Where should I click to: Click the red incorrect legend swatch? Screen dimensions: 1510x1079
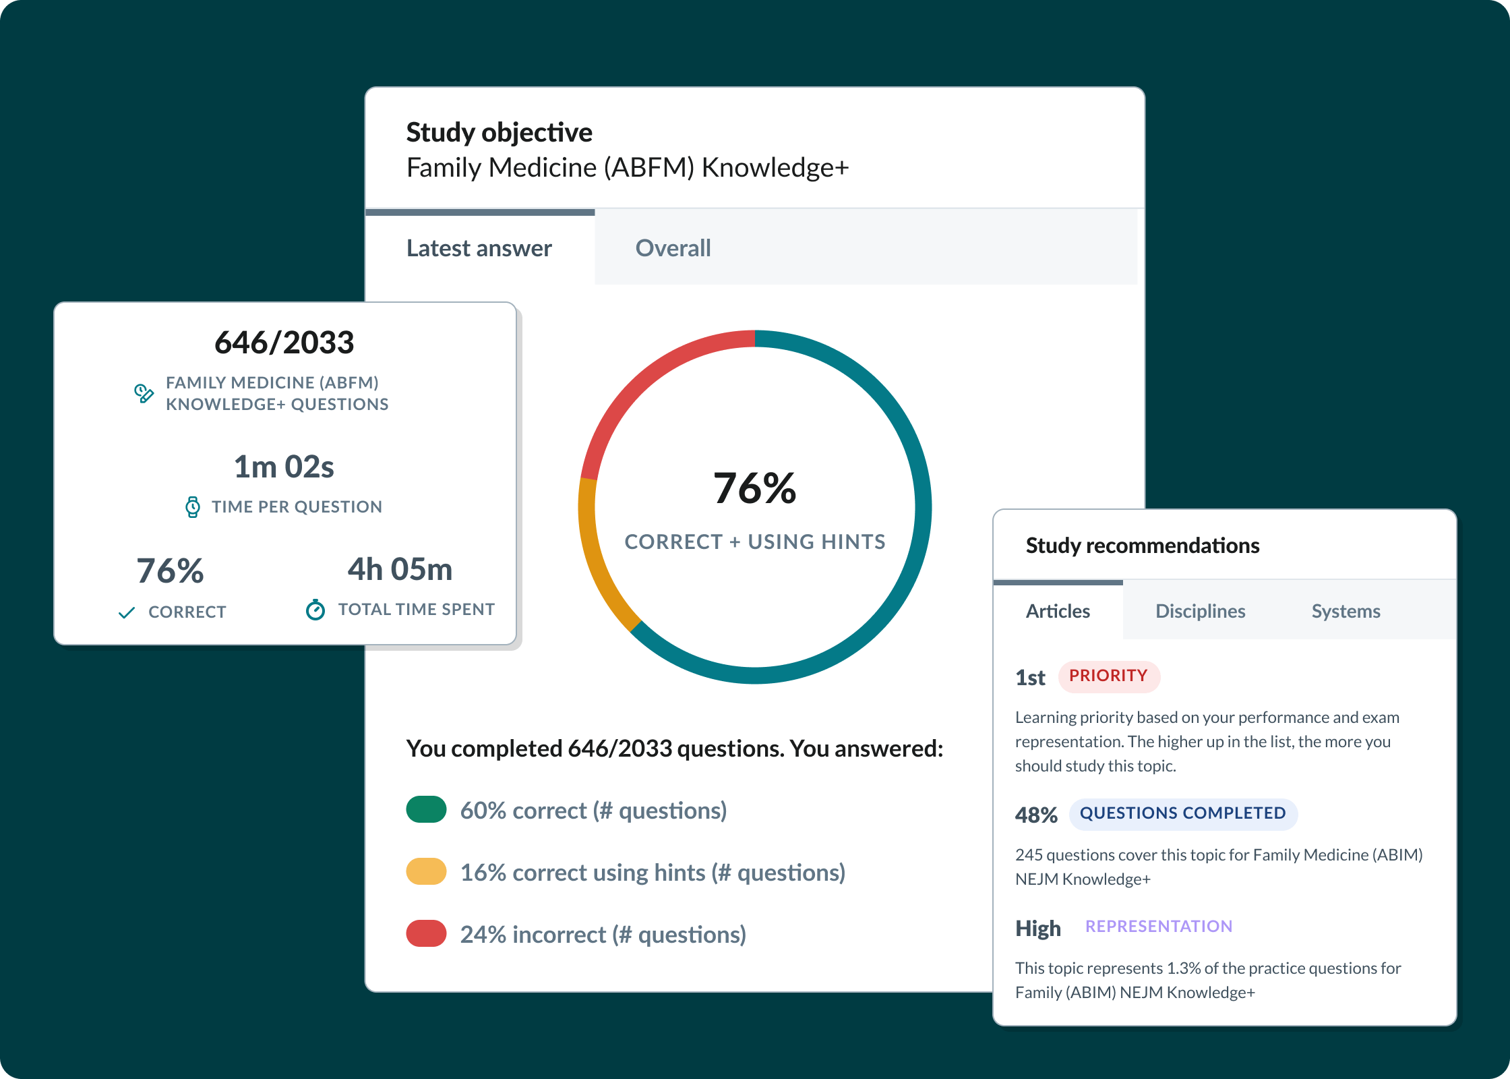coord(426,934)
